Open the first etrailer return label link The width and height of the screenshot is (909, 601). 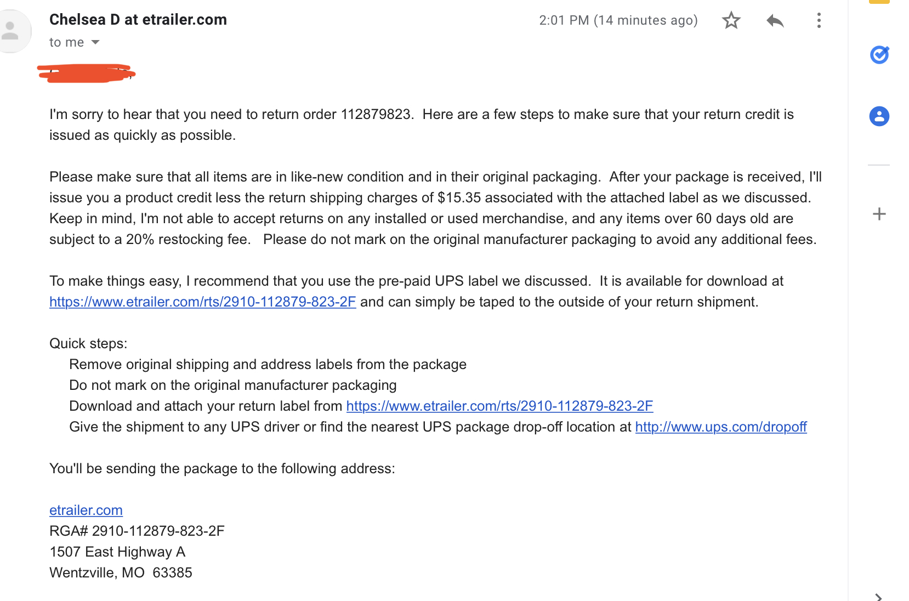(202, 302)
